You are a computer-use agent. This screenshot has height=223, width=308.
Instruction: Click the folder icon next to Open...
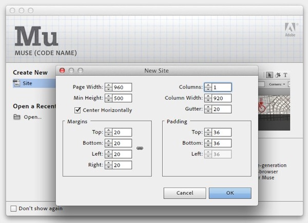click(17, 117)
